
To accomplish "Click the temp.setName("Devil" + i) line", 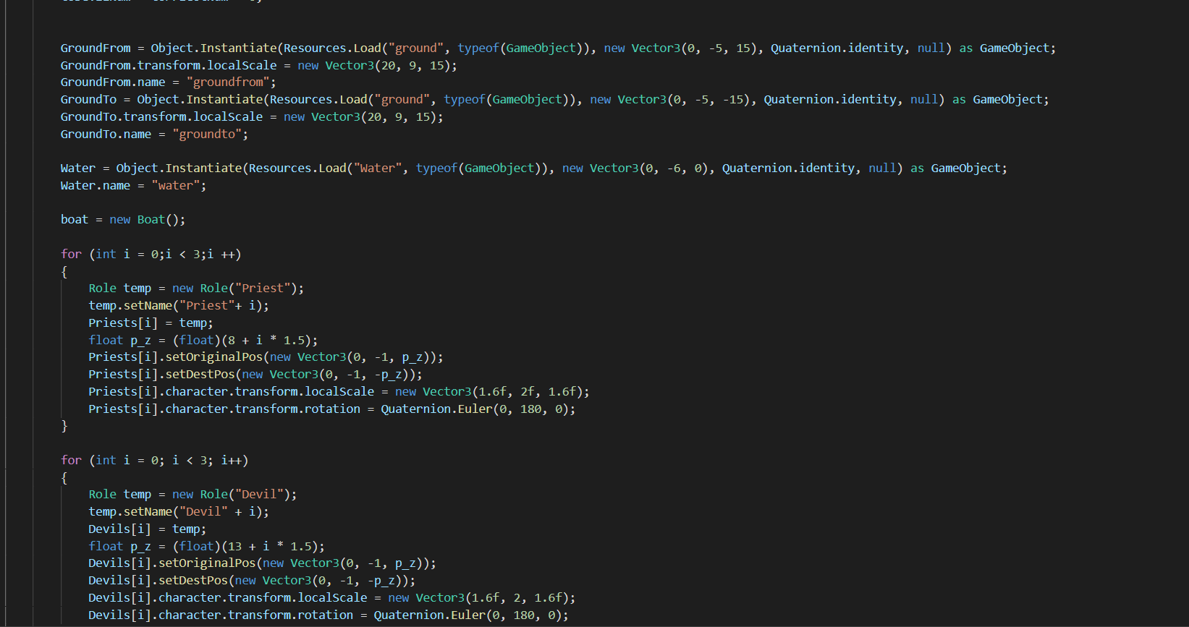I will click(179, 512).
